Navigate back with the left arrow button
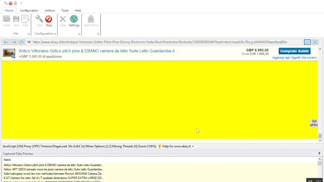This screenshot has height=182, width=324. pyautogui.click(x=6, y=42)
